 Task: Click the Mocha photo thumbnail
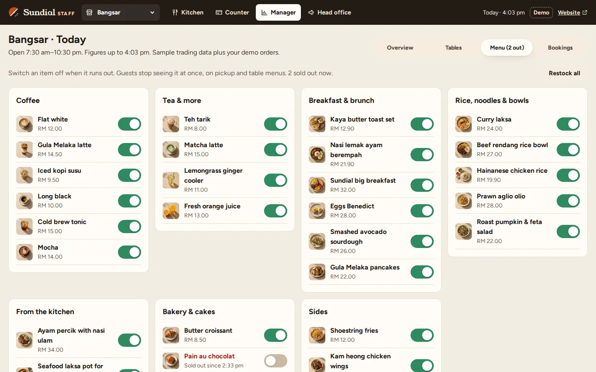point(24,252)
